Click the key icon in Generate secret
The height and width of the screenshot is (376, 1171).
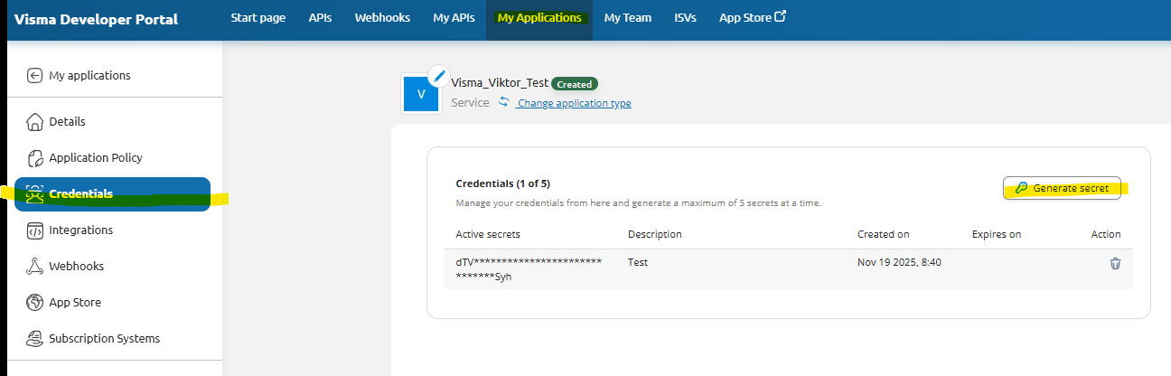1021,188
